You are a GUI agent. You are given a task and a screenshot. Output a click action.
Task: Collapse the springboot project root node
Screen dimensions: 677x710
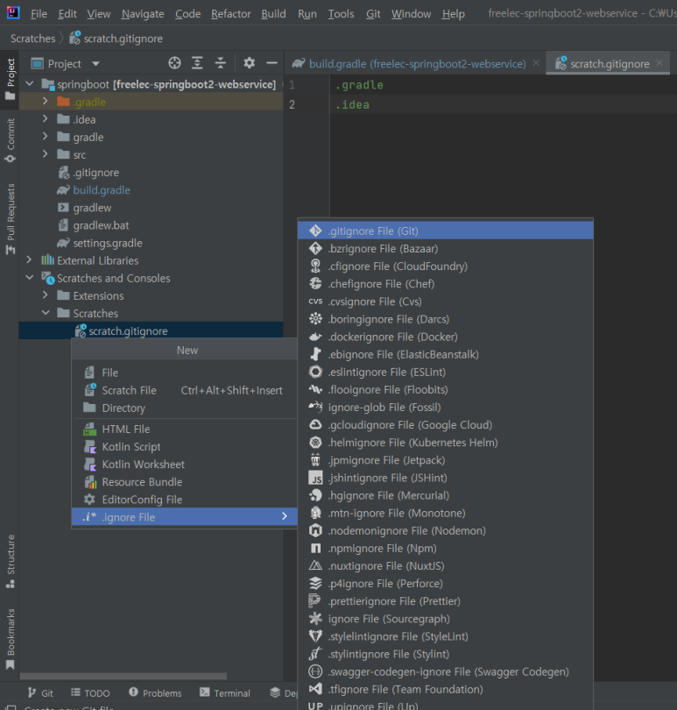(x=30, y=84)
